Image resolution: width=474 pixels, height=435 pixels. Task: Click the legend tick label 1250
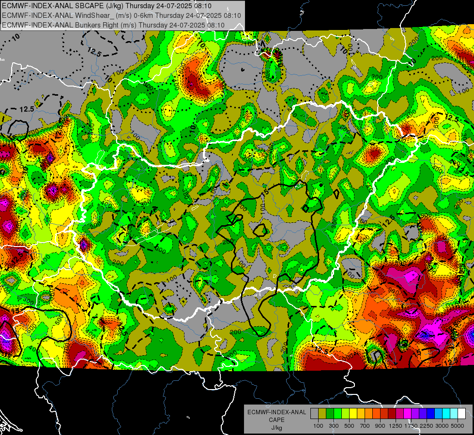click(x=396, y=426)
